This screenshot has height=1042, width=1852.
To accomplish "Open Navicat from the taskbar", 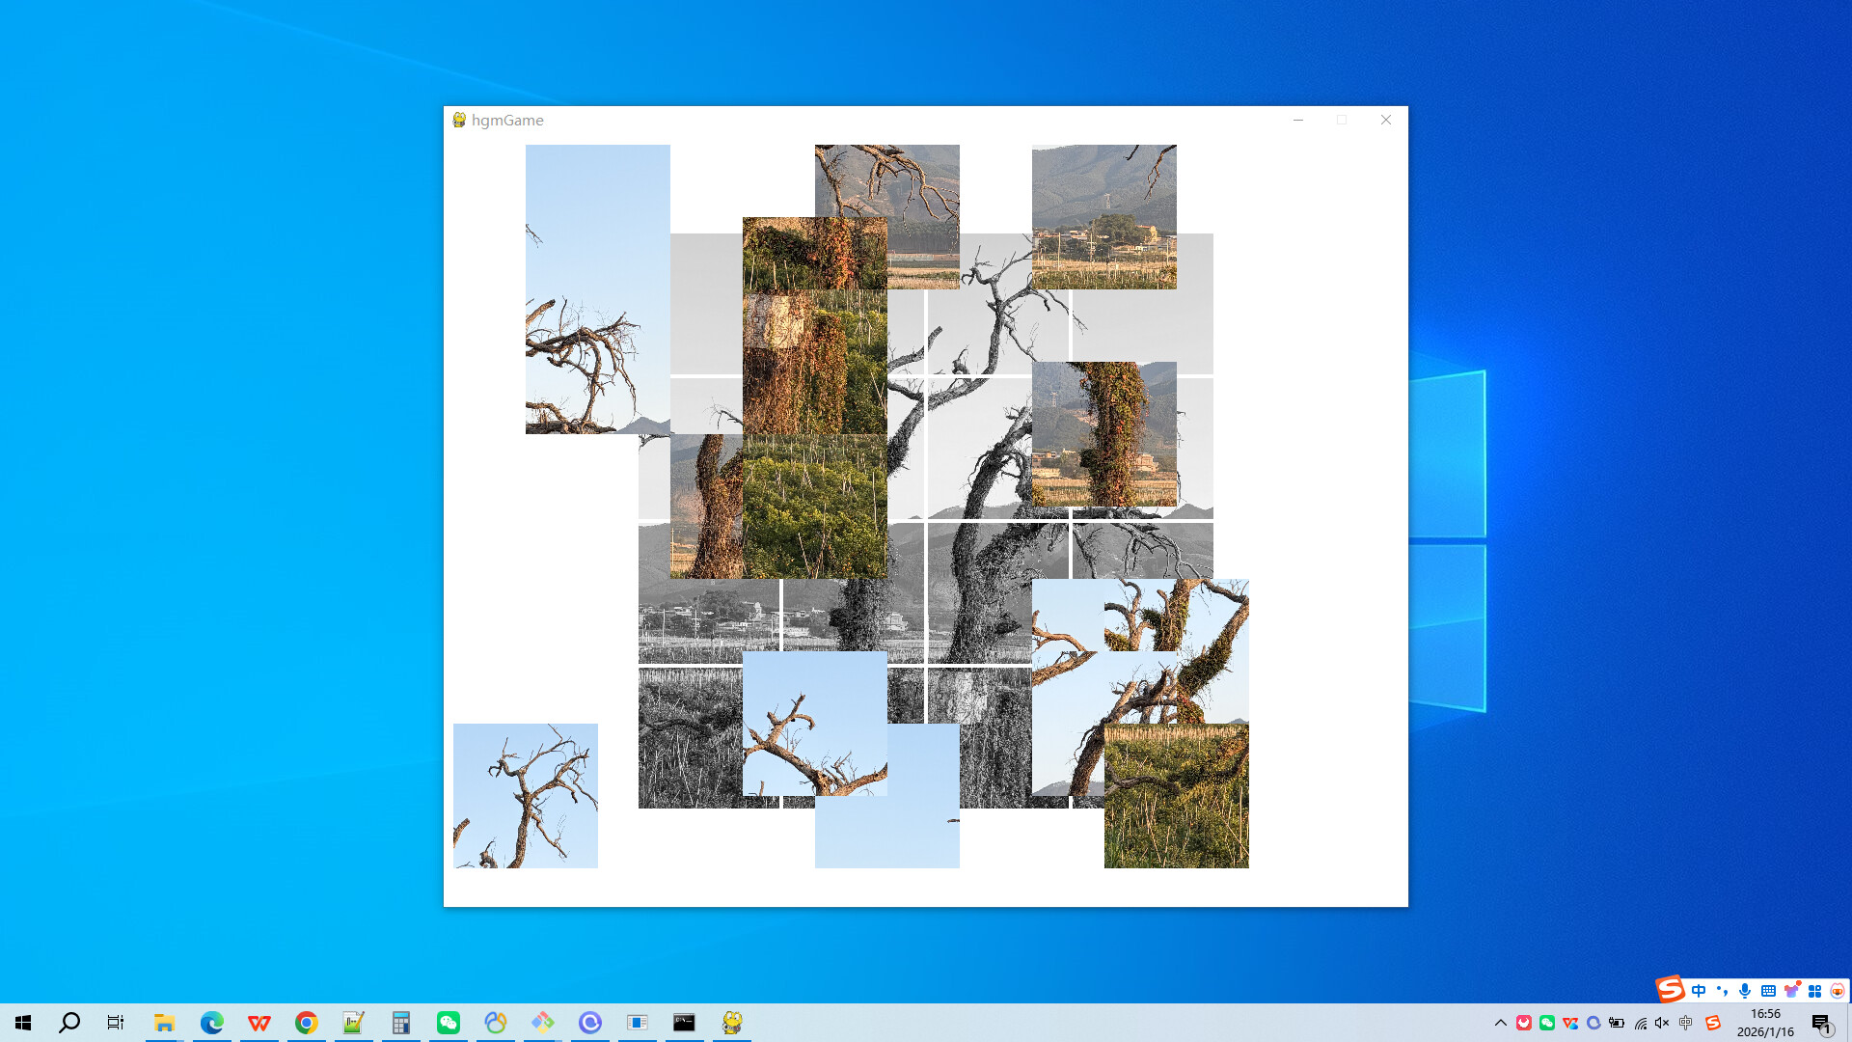I will [x=495, y=1022].
